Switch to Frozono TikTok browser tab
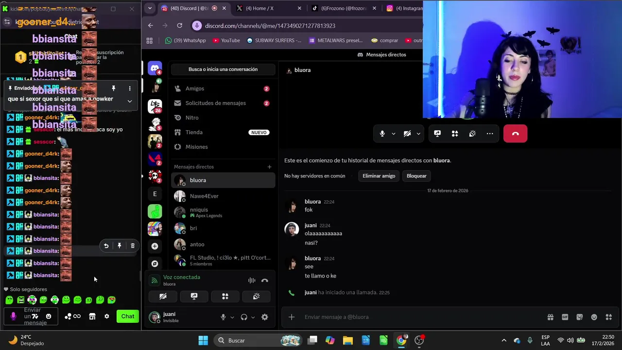The height and width of the screenshot is (350, 622). pos(344,8)
